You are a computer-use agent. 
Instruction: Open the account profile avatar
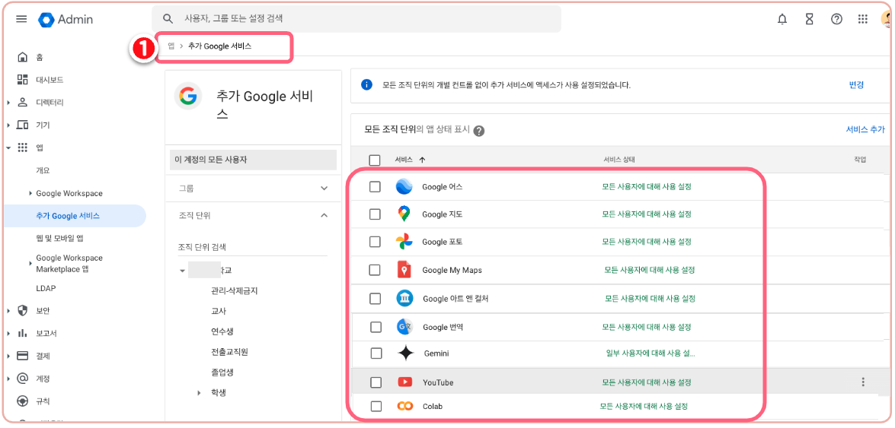(x=887, y=19)
